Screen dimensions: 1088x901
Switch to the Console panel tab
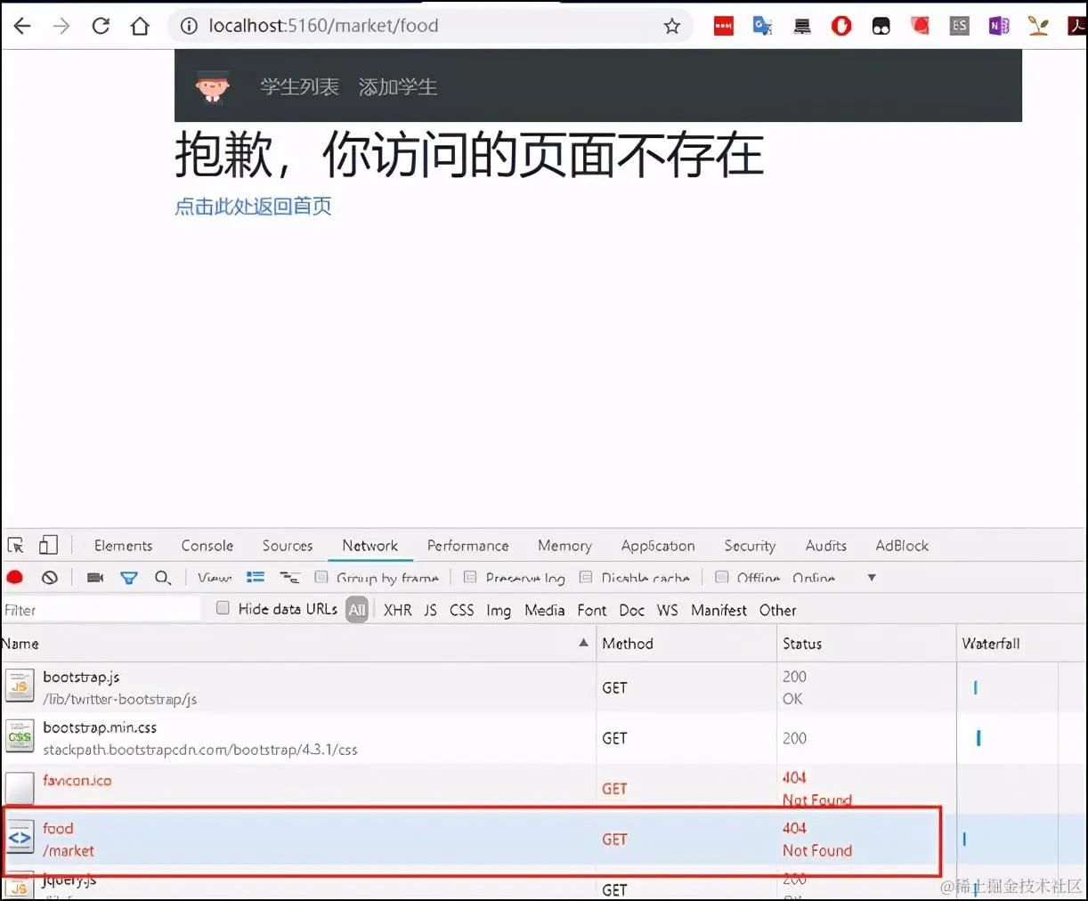point(207,545)
